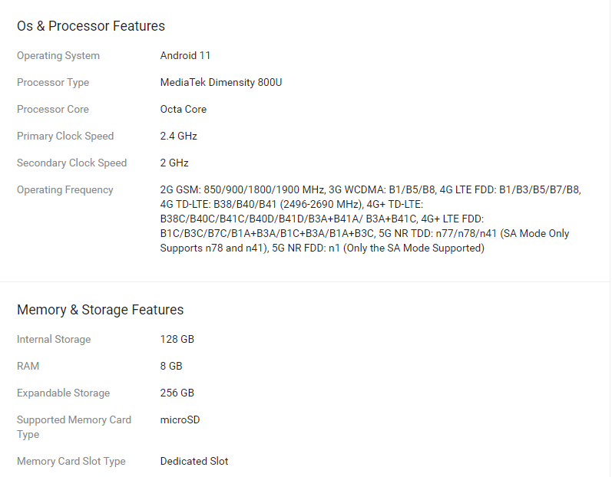Click the 2G GSM frequency details text
The image size is (612, 477).
[x=370, y=219]
